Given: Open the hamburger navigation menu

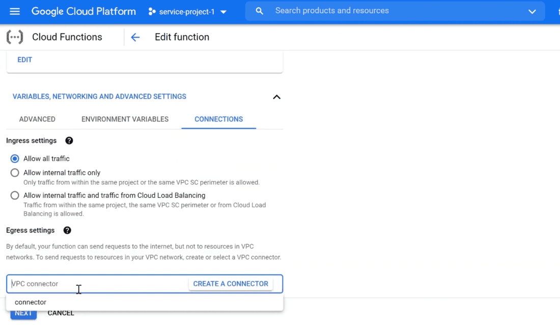Looking at the screenshot, I should (15, 11).
